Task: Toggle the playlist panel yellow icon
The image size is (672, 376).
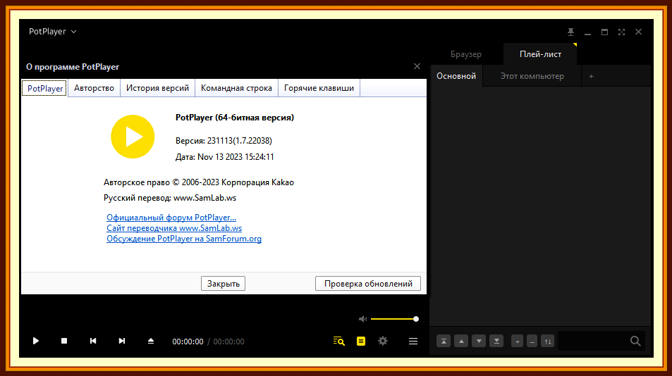Action: [361, 341]
